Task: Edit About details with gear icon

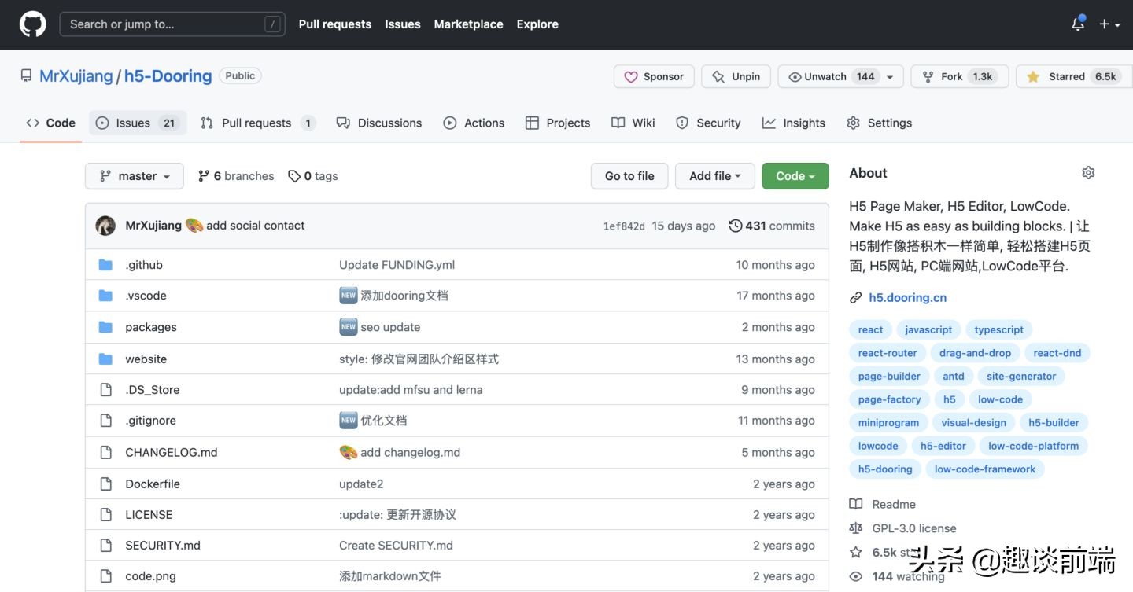Action: pos(1088,173)
